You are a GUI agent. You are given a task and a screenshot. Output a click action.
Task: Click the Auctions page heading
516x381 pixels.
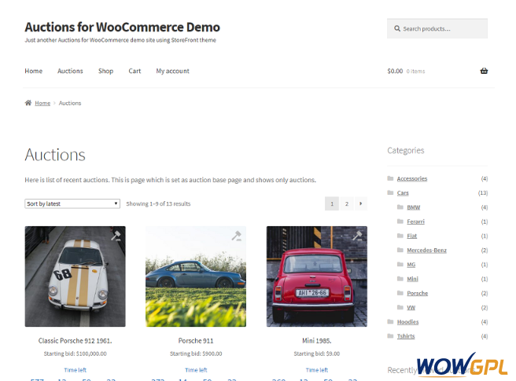[x=55, y=155]
